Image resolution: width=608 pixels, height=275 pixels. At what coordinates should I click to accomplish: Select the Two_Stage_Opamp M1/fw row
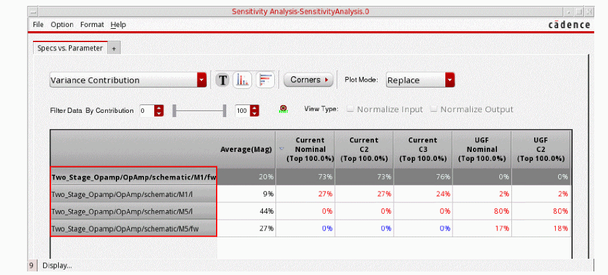tap(134, 177)
